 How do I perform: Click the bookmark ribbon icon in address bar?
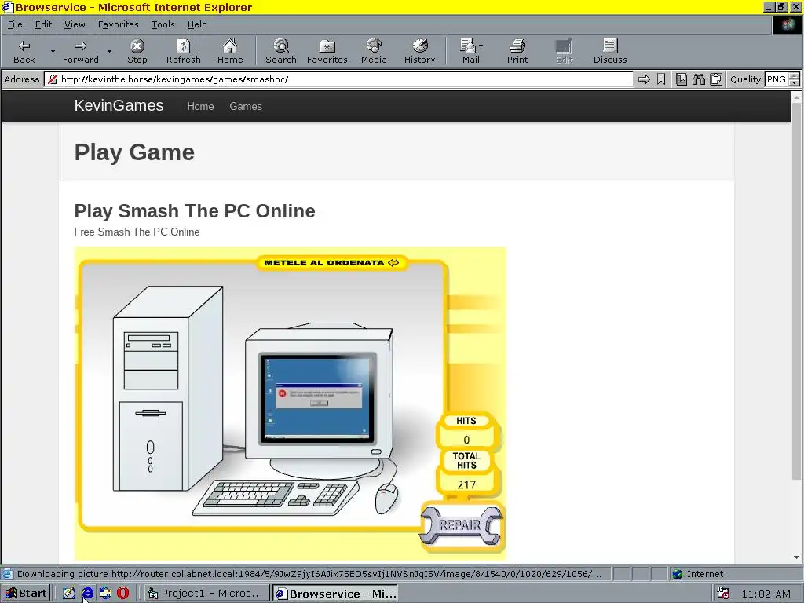pyautogui.click(x=661, y=79)
